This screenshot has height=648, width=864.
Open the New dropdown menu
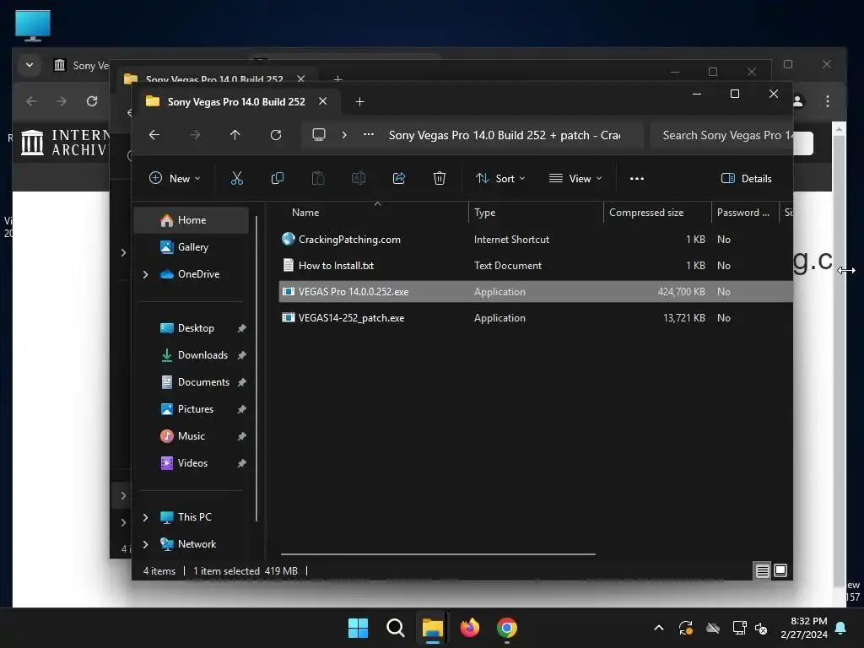point(175,179)
